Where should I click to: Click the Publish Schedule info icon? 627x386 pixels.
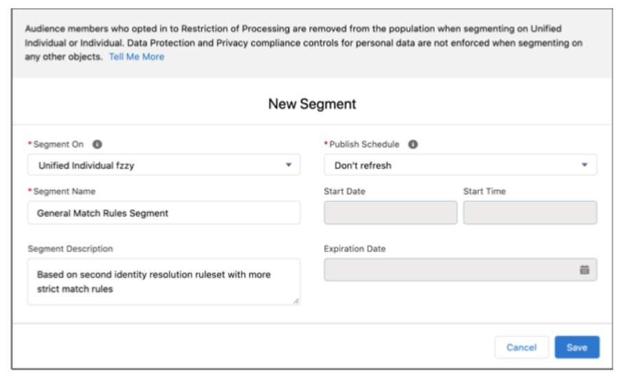tap(413, 145)
